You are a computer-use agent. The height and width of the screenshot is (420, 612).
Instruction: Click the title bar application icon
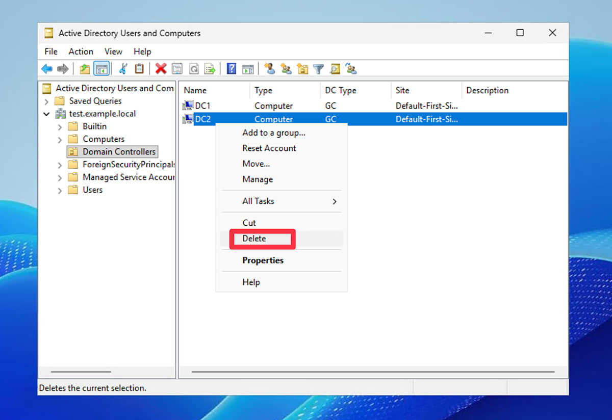tap(48, 33)
